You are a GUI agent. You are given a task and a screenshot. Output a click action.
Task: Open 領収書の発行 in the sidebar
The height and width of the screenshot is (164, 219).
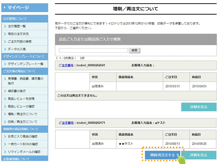25,91
